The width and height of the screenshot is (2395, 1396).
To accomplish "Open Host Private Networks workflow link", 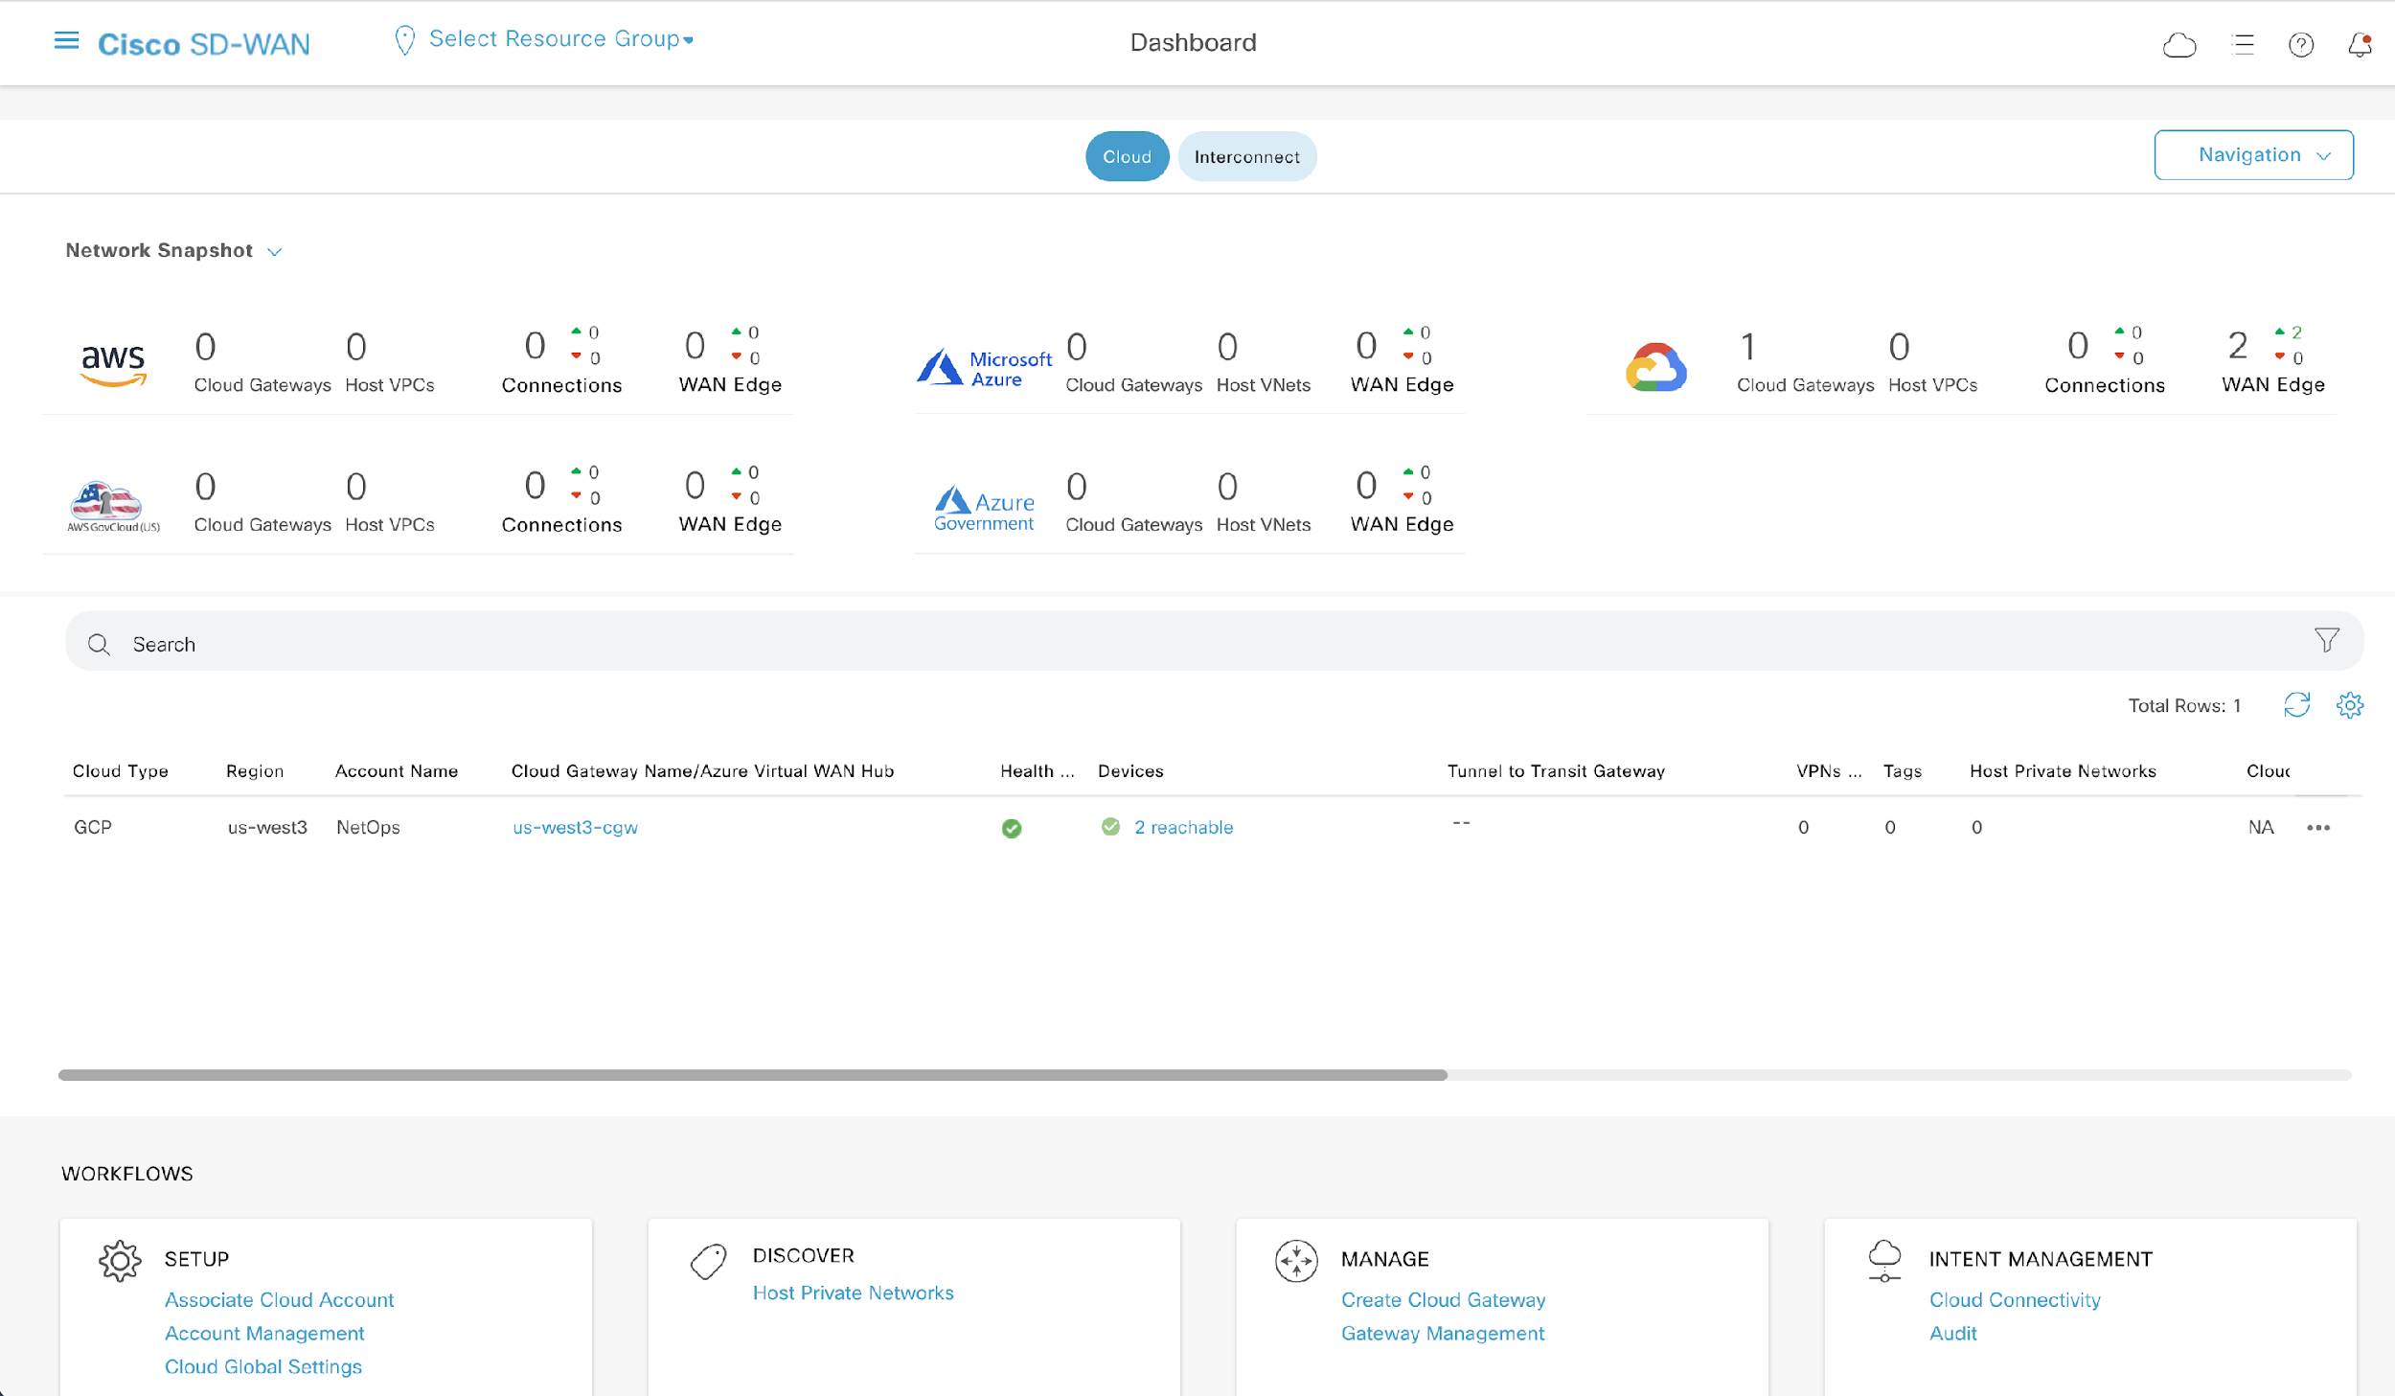I will (853, 1293).
